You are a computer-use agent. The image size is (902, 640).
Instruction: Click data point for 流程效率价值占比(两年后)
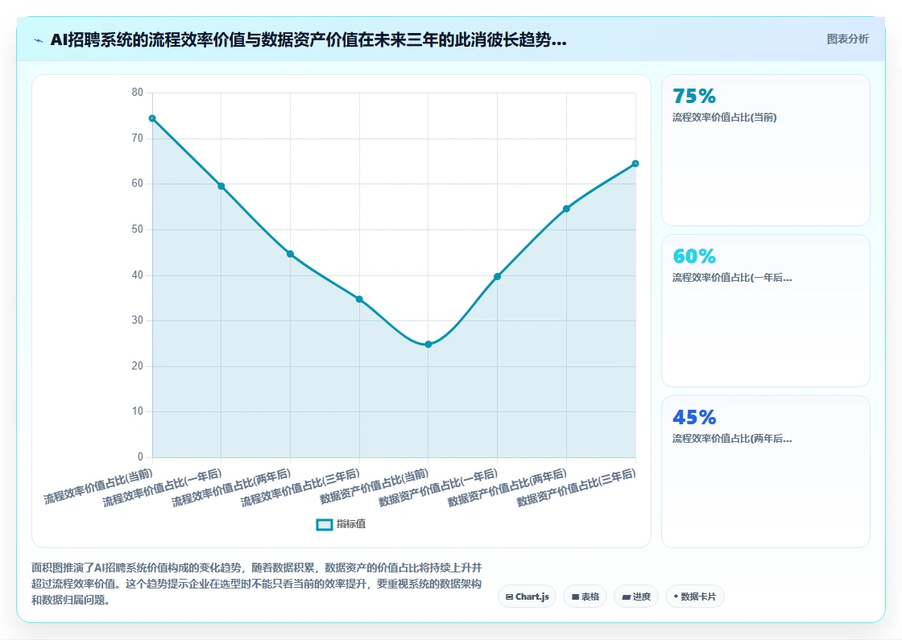(x=290, y=254)
